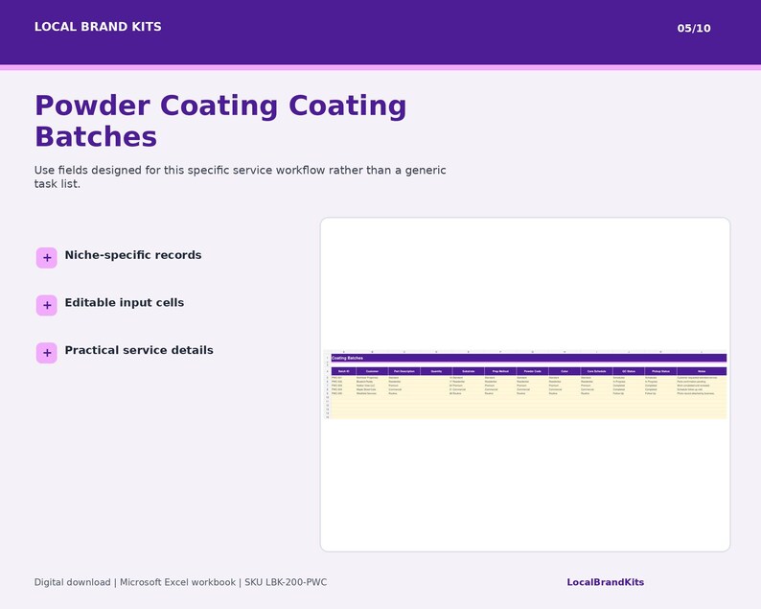The image size is (761, 609).
Task: Select the 'Practical service details' text
Action: 139,350
